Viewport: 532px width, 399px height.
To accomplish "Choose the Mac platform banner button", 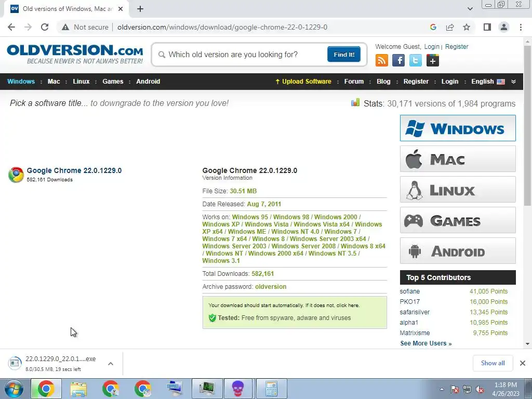I will pyautogui.click(x=458, y=159).
